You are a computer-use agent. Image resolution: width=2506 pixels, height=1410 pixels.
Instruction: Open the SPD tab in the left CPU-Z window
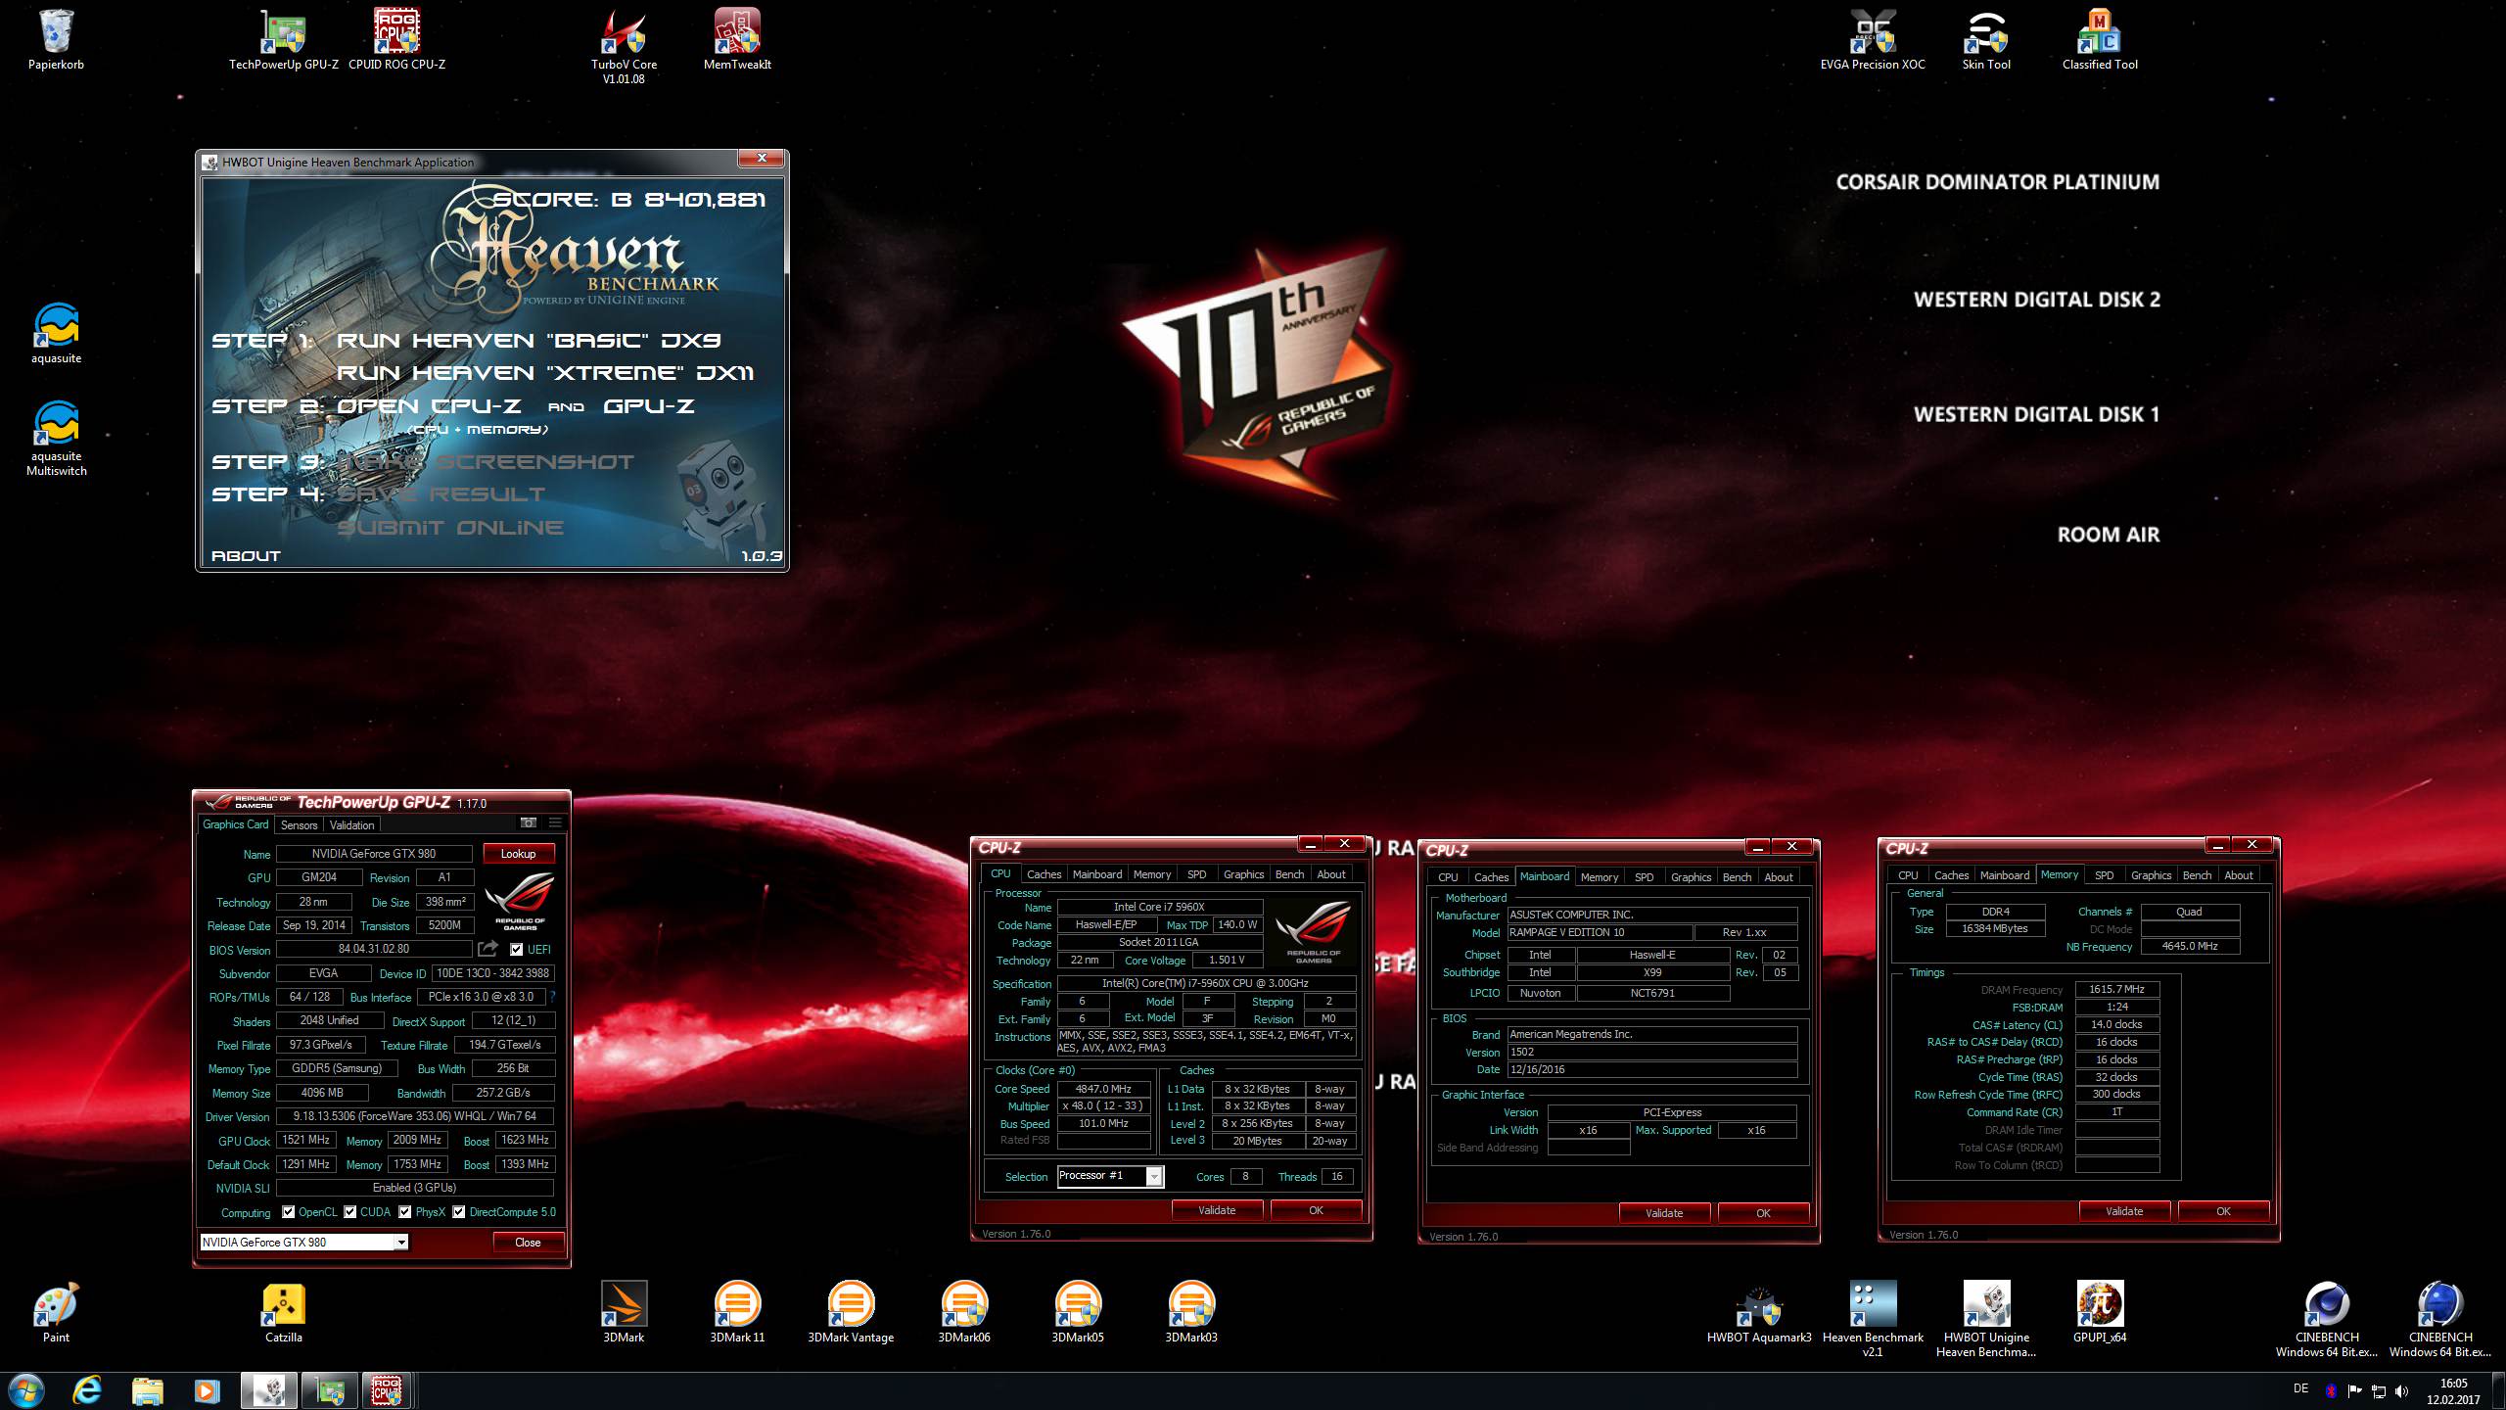[x=1196, y=874]
